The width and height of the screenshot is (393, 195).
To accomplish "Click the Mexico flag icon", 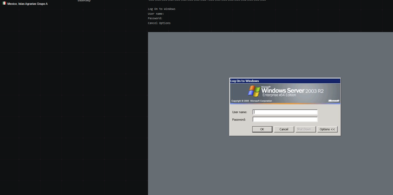I will [x=4, y=3].
